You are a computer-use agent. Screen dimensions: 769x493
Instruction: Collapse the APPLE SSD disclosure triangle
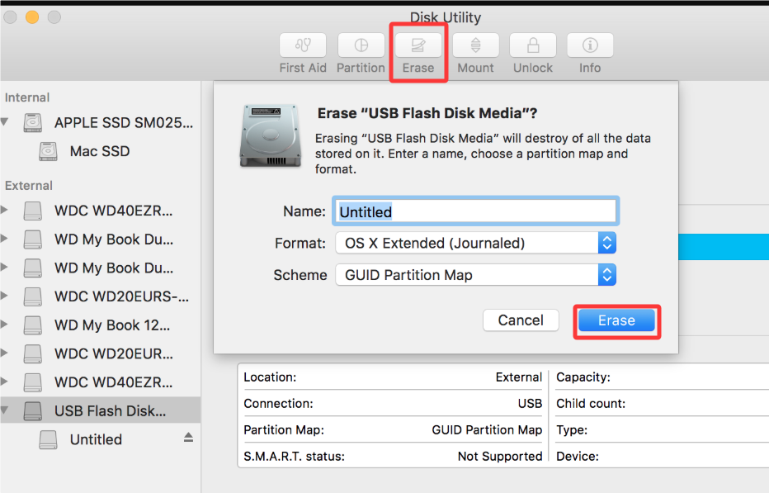coord(5,121)
